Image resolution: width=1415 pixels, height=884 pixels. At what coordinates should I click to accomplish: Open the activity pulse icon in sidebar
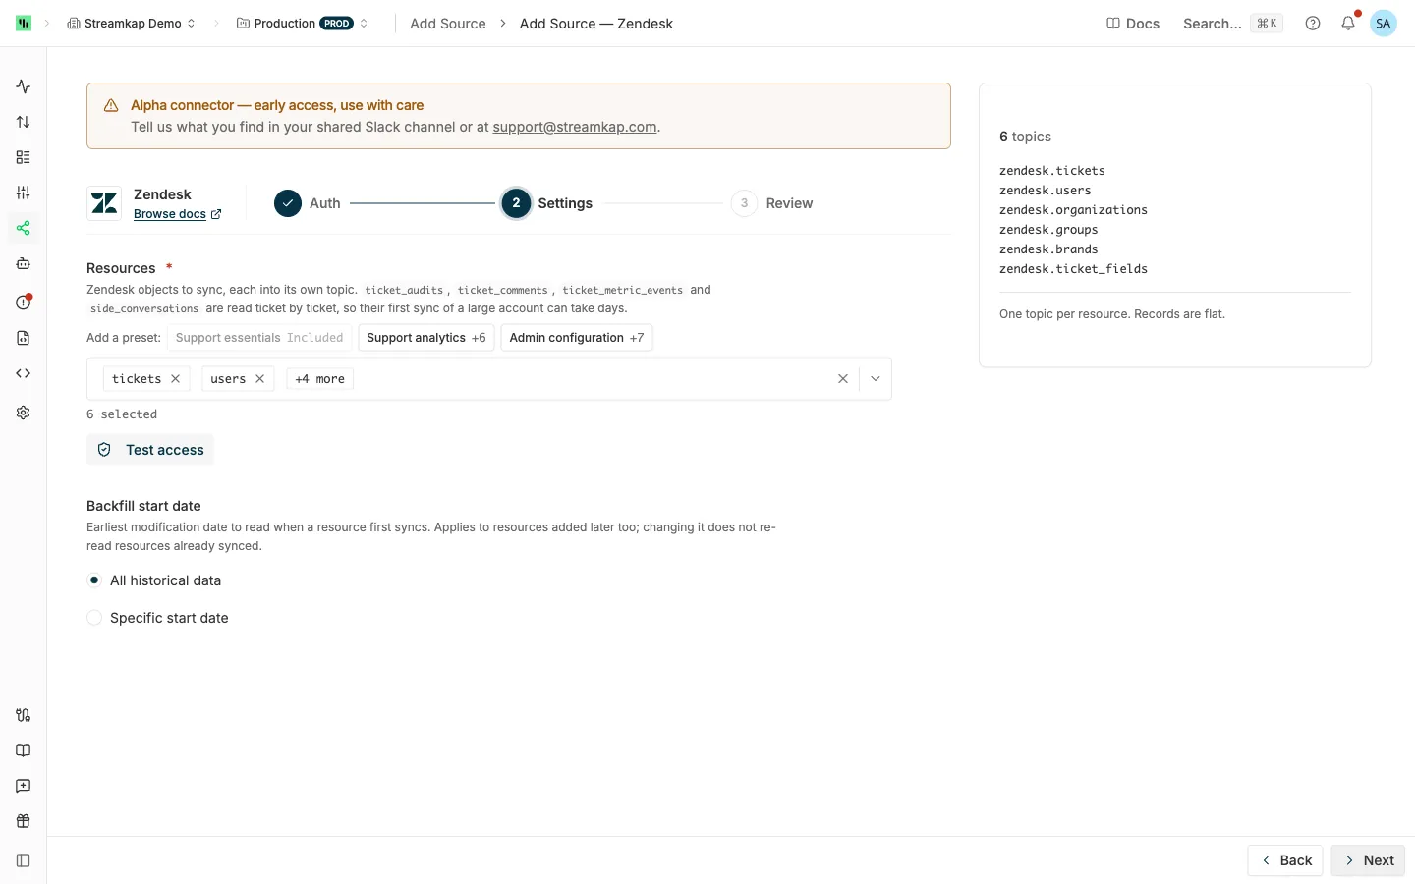[x=24, y=86]
